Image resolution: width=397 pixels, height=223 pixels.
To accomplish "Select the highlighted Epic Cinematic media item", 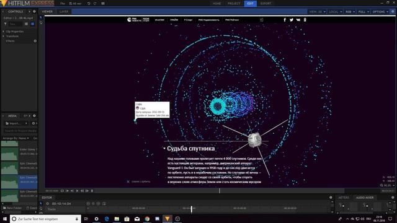I will [x=19, y=181].
